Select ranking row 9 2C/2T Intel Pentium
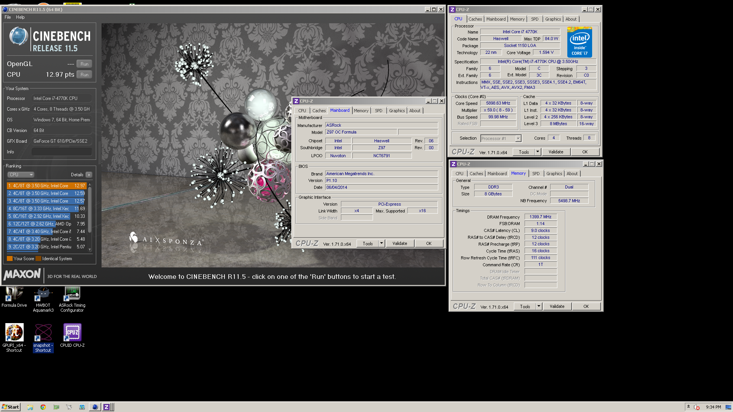The image size is (733, 412). pos(47,247)
